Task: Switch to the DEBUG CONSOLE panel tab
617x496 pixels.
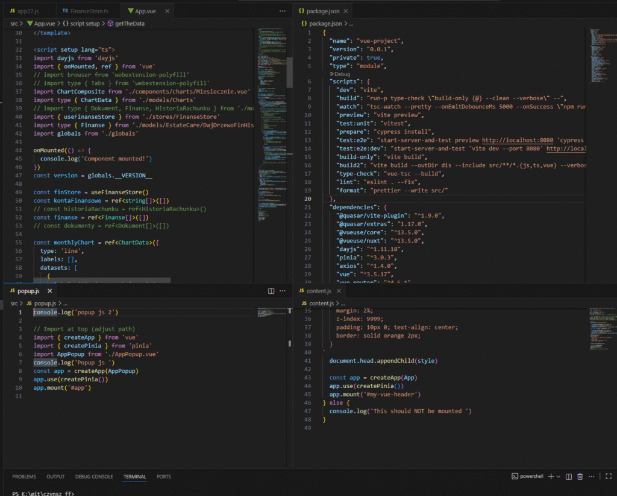Action: (x=94, y=477)
